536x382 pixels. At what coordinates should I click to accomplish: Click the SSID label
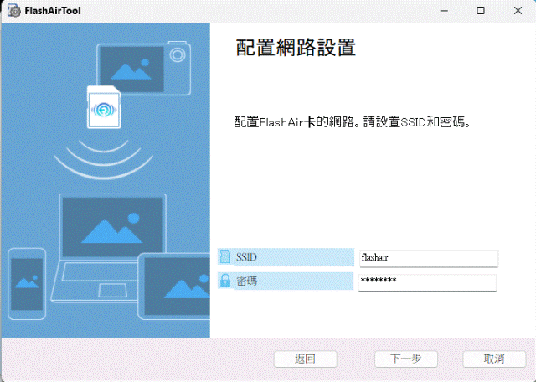(246, 257)
